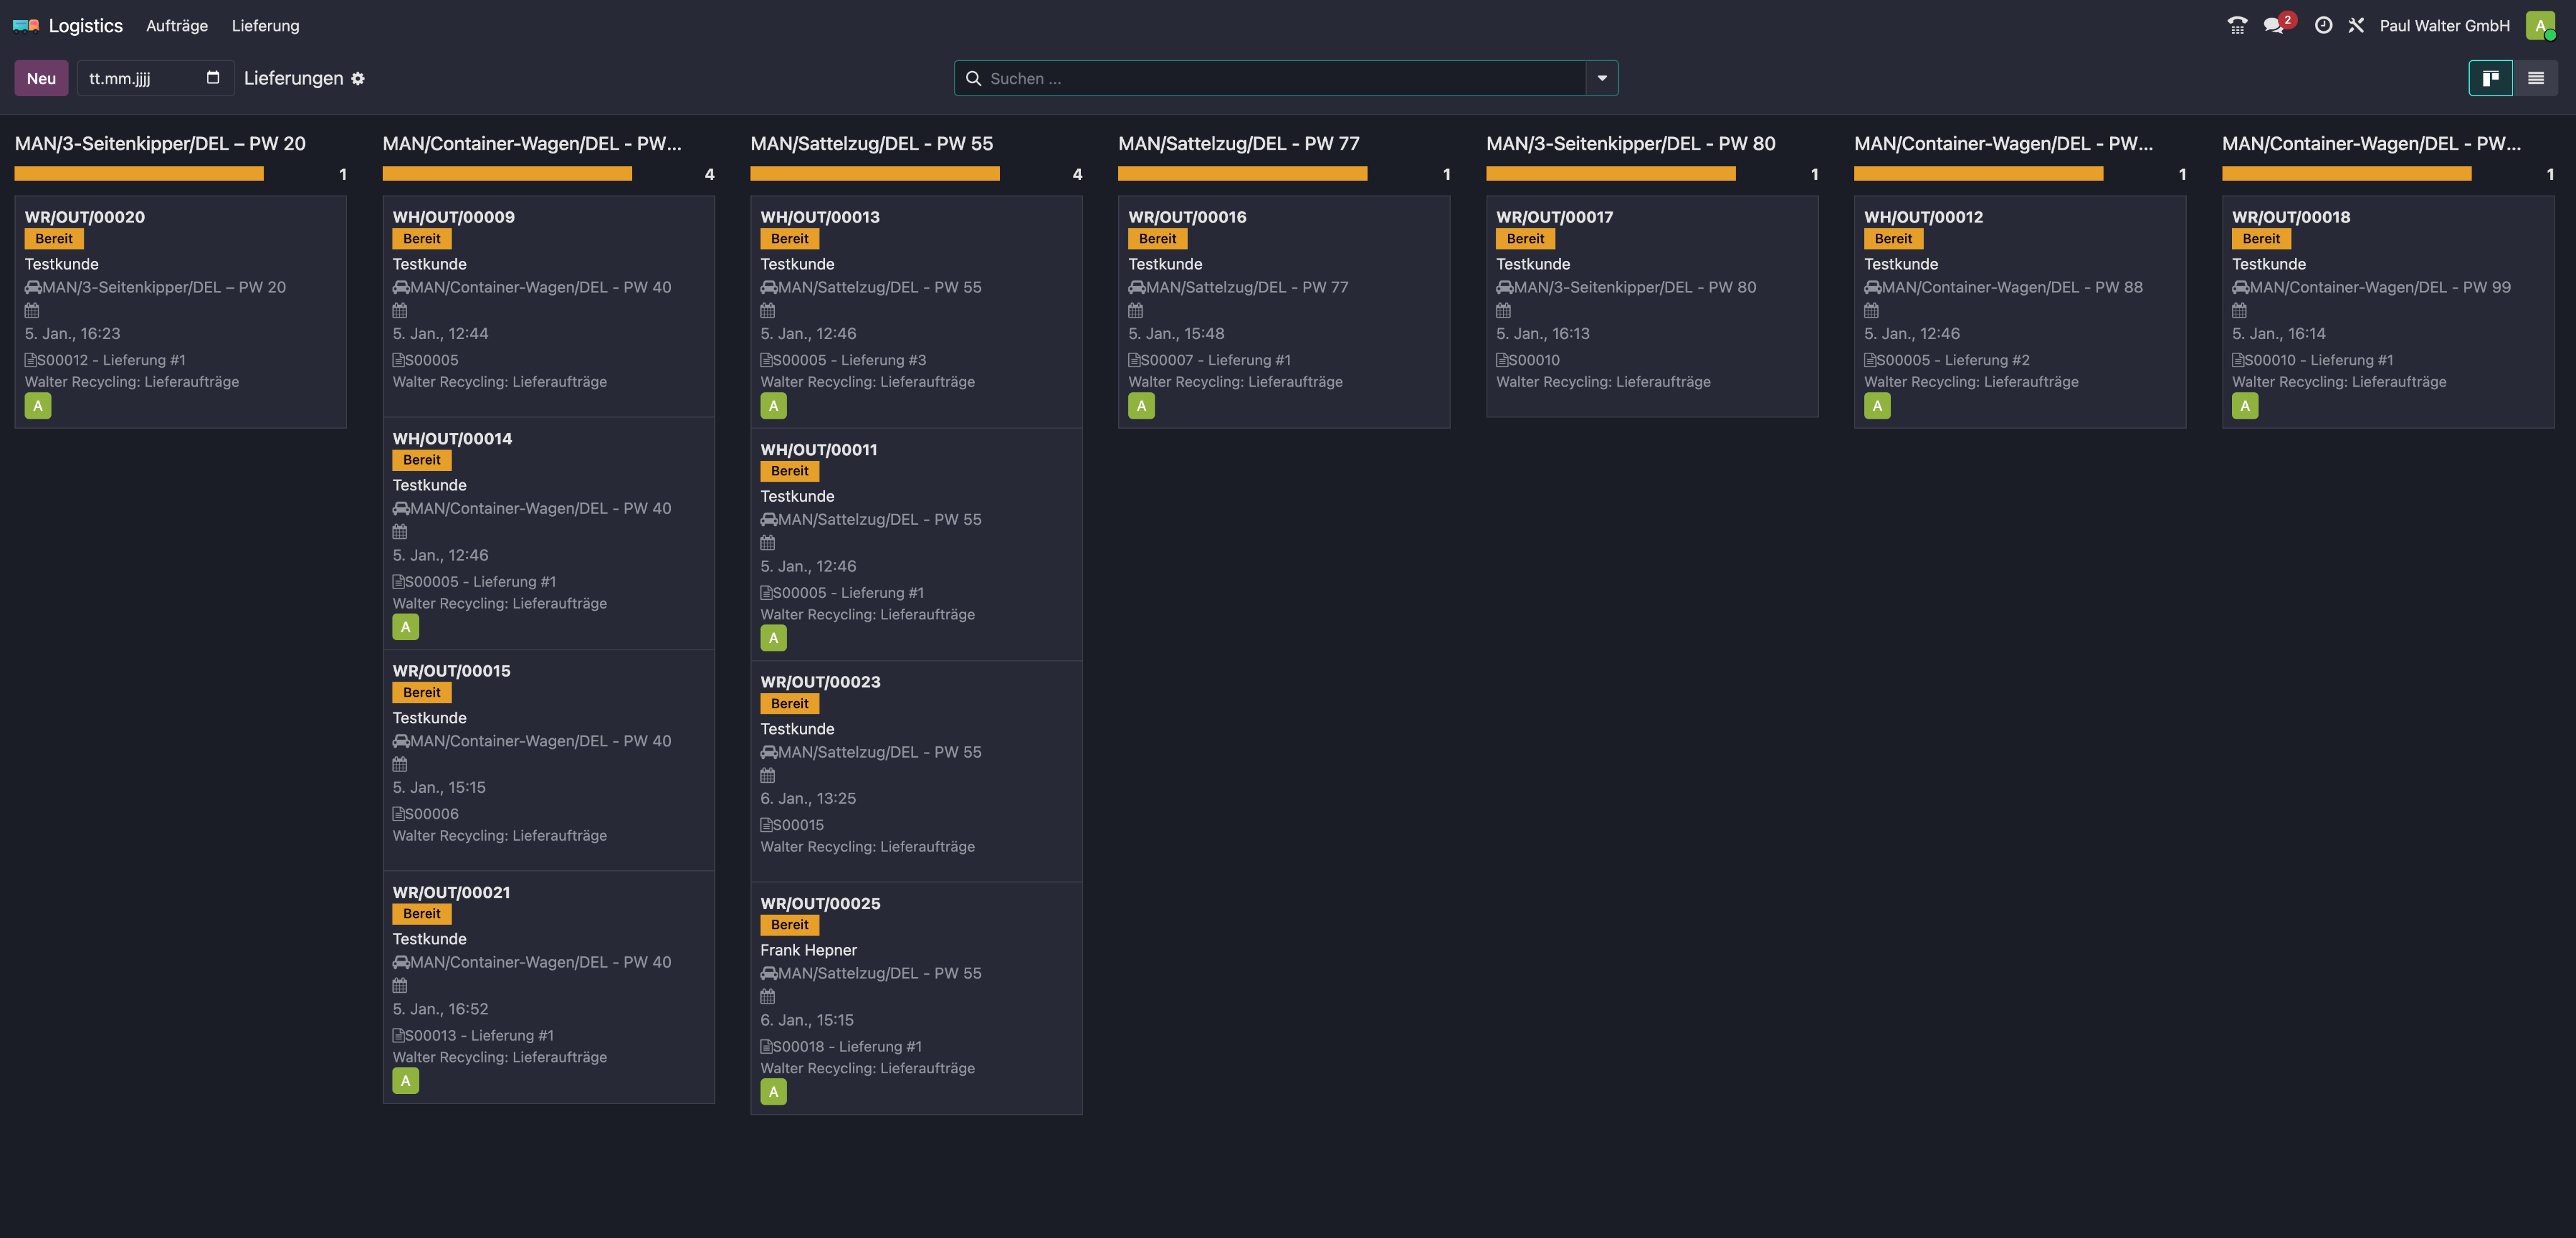Activate the kanban view toggle
2576x1238 pixels.
click(x=2490, y=77)
